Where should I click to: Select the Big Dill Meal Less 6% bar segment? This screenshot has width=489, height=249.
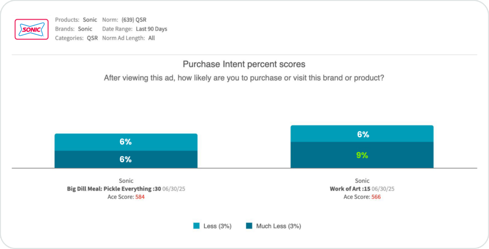click(x=126, y=142)
